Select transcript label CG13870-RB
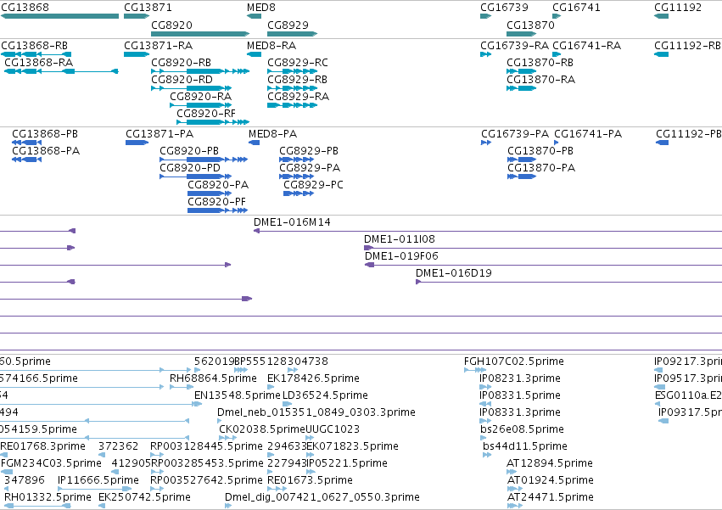 (x=540, y=62)
